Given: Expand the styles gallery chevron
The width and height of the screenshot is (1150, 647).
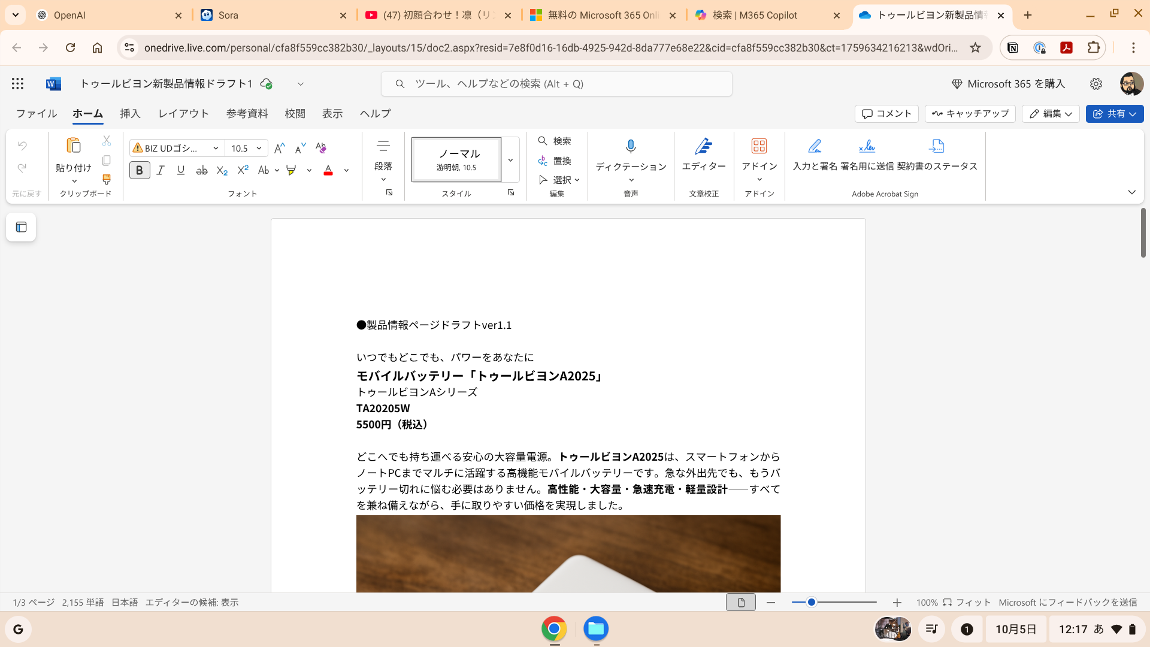Looking at the screenshot, I should pyautogui.click(x=510, y=160).
